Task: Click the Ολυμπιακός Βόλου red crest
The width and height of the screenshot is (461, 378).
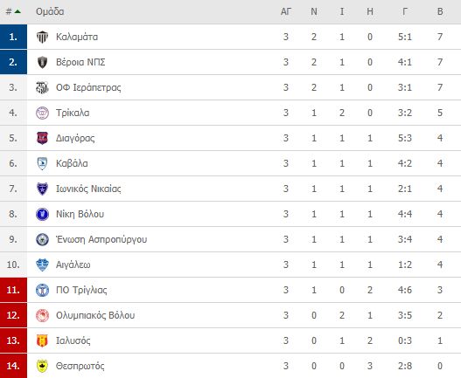Action: tap(42, 315)
